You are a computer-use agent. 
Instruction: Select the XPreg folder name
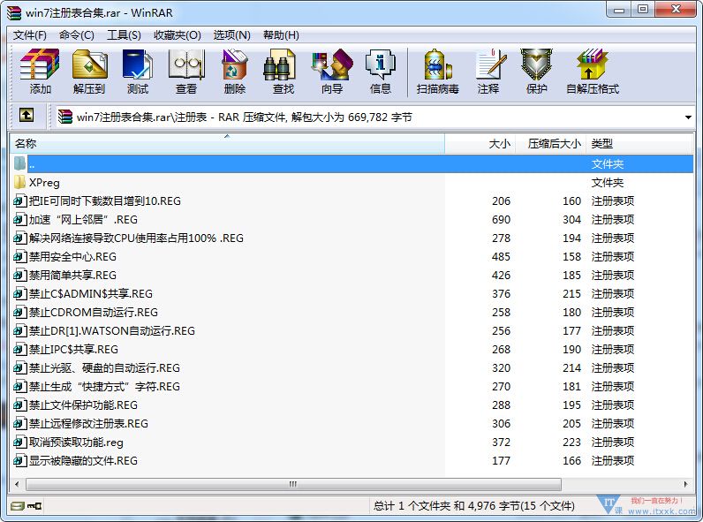coord(44,183)
